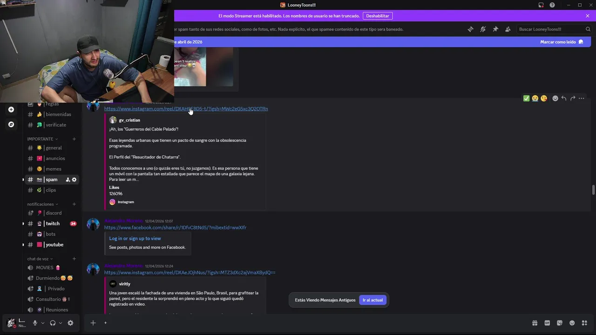Open the message more options ellipsis
This screenshot has width=596, height=335.
(x=582, y=98)
